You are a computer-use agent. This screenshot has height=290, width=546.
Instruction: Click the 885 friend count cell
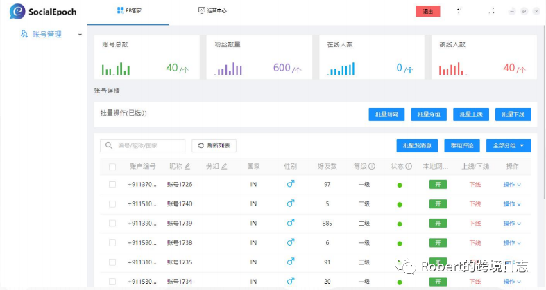(x=327, y=224)
